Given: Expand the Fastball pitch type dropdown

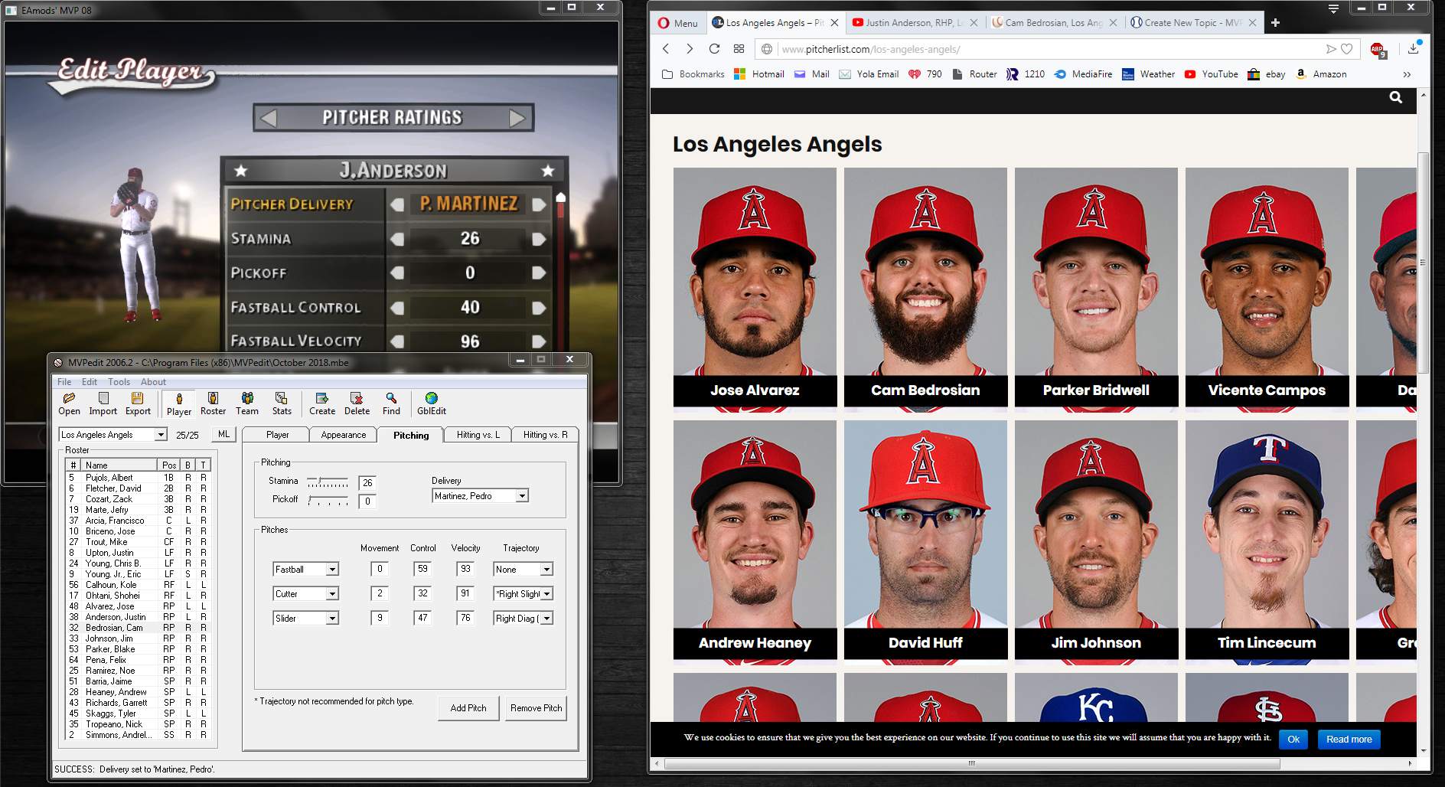Looking at the screenshot, I should click(332, 570).
